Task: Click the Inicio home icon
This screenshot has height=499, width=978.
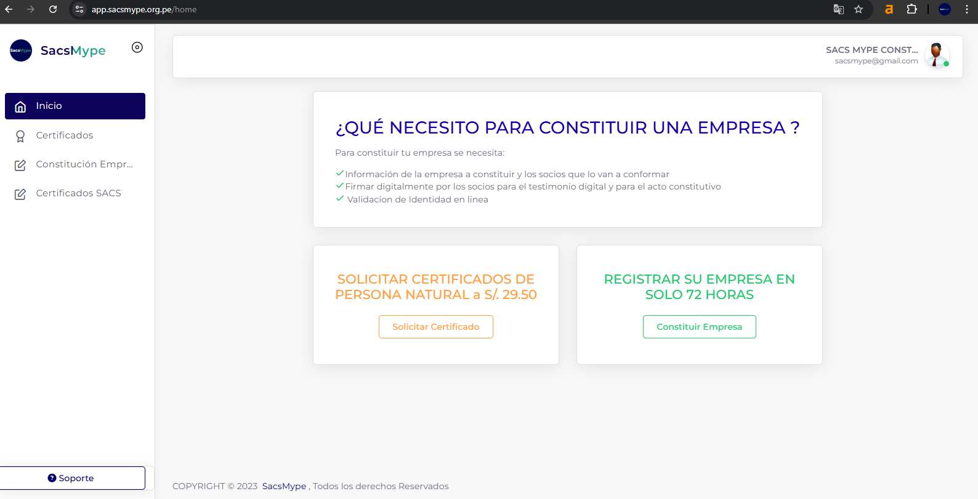Action: (x=20, y=106)
